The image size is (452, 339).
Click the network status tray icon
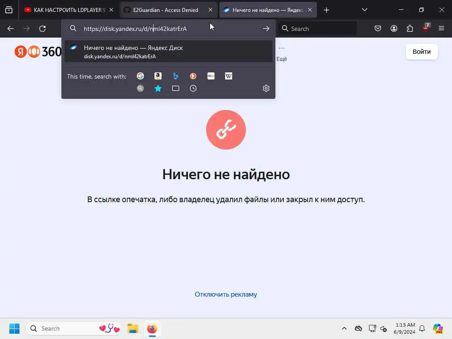pyautogui.click(x=372, y=328)
